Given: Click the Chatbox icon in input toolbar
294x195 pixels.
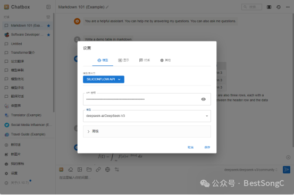Looking at the screenshot, I should pyautogui.click(x=61, y=169).
